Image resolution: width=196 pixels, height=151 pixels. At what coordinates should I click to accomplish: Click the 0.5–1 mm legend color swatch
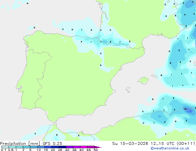coord(12,147)
